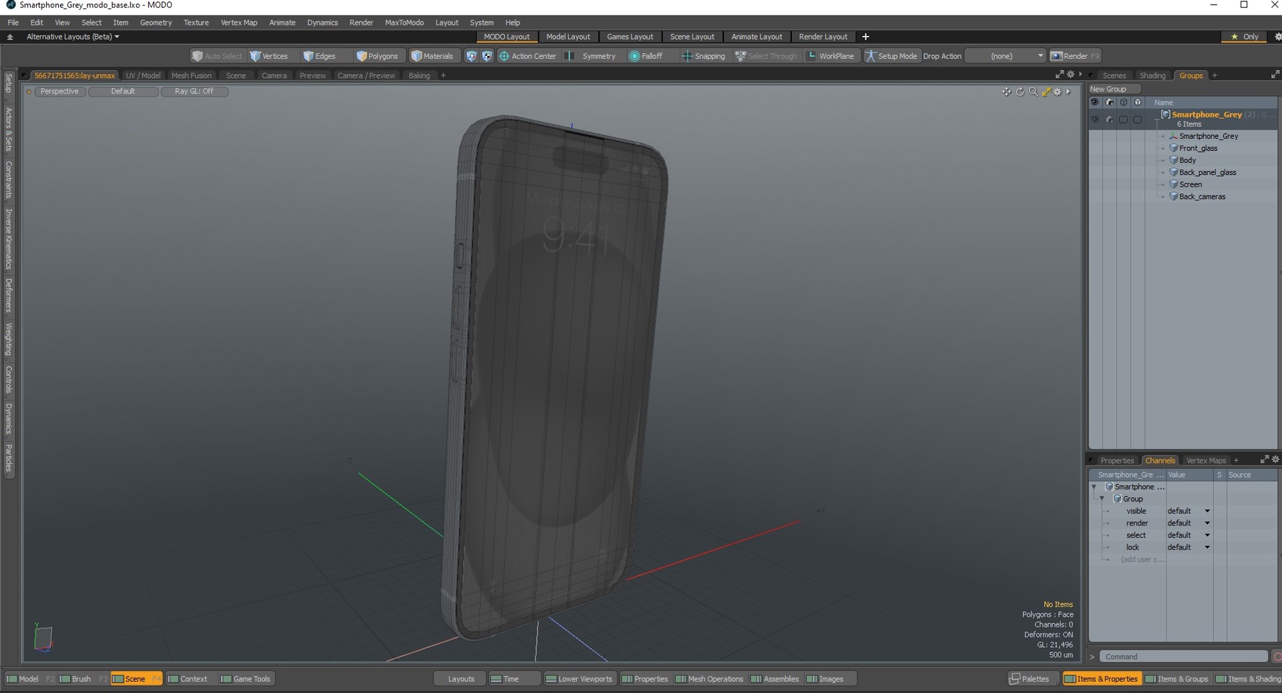Screen dimensions: 1282x693
Task: Click the Render button
Action: (1075, 56)
